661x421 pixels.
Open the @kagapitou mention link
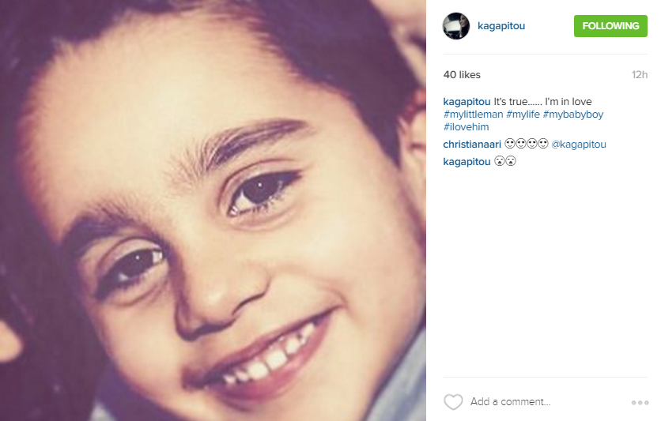click(x=579, y=145)
